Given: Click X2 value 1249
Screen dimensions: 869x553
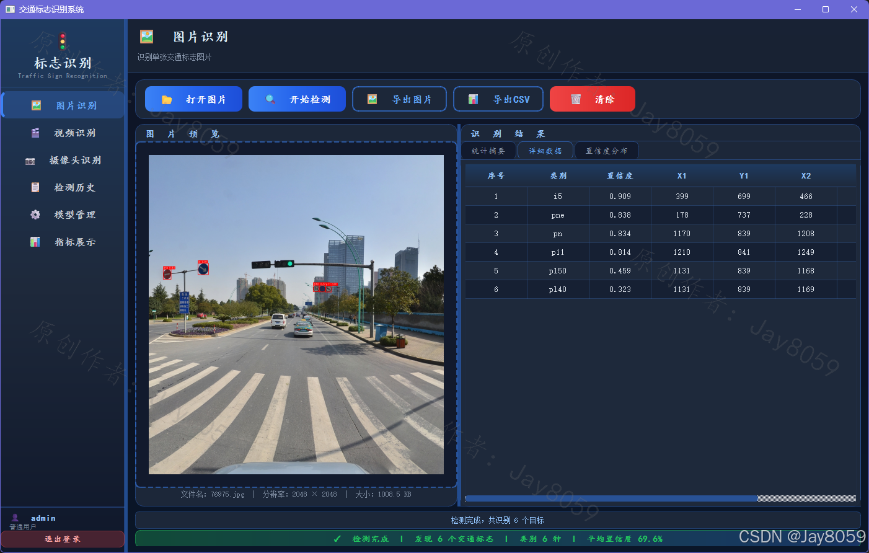Looking at the screenshot, I should point(806,252).
